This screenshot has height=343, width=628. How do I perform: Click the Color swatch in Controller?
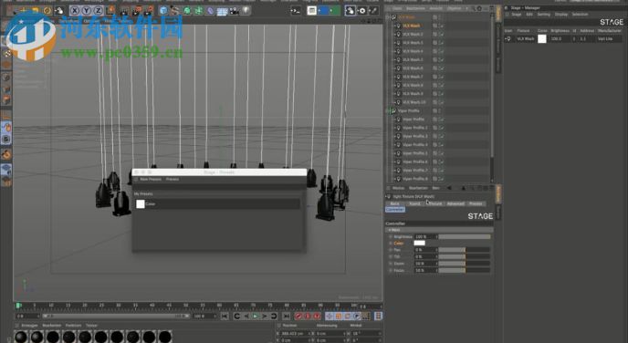(x=419, y=243)
